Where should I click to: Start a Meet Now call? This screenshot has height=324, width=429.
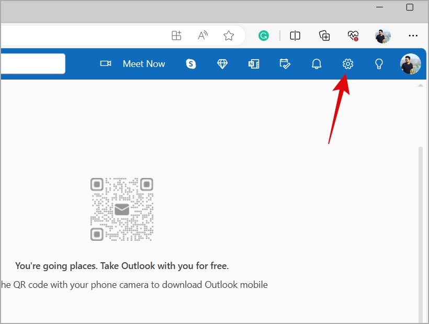click(144, 64)
